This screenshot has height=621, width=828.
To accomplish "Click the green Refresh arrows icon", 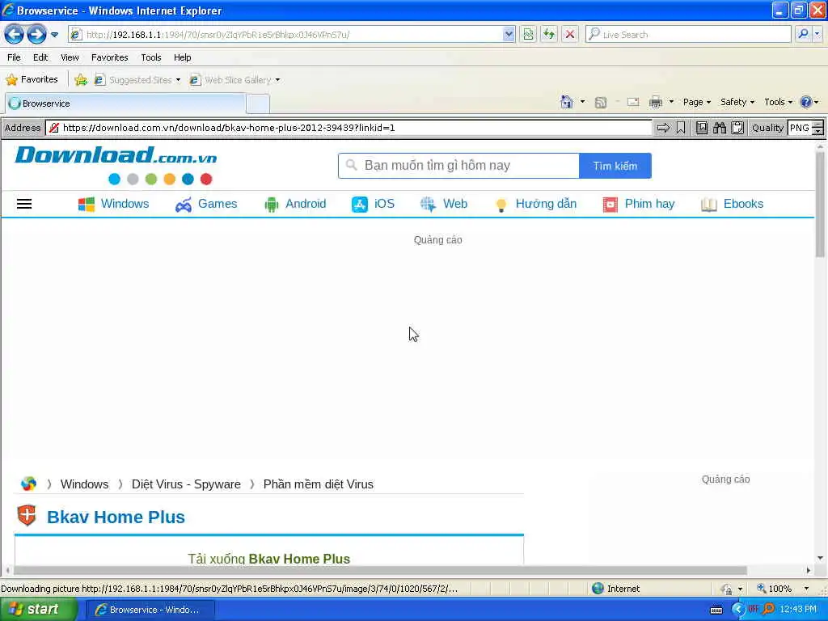I will 549,34.
